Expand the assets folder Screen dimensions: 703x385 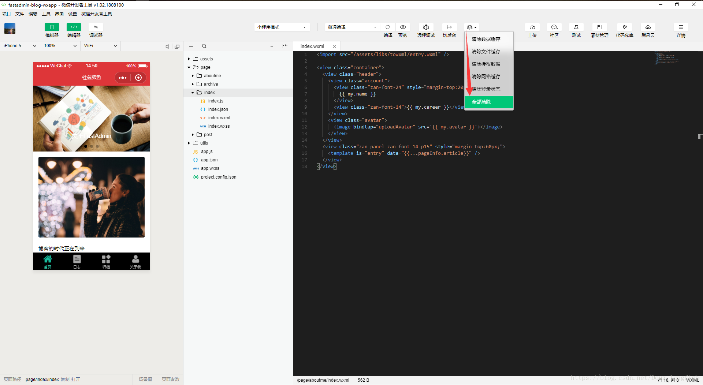[x=206, y=59]
